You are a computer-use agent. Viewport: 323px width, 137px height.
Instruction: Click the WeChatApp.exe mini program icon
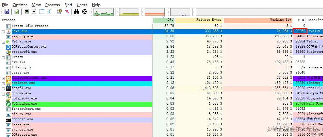click(x=8, y=104)
